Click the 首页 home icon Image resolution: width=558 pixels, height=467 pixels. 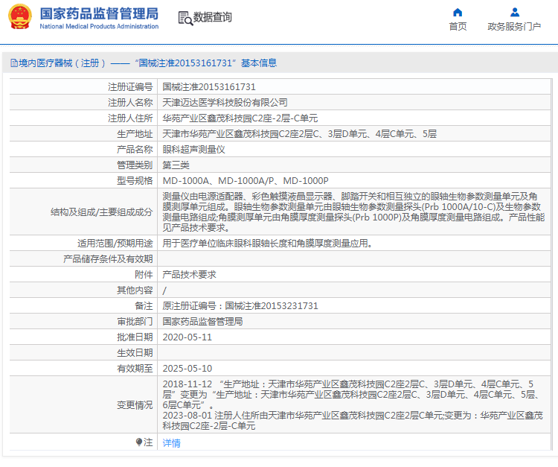458,13
